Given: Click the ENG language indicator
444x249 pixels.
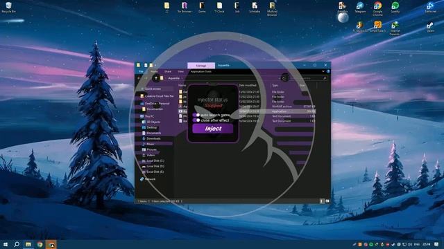Looking at the screenshot, I should [x=417, y=244].
